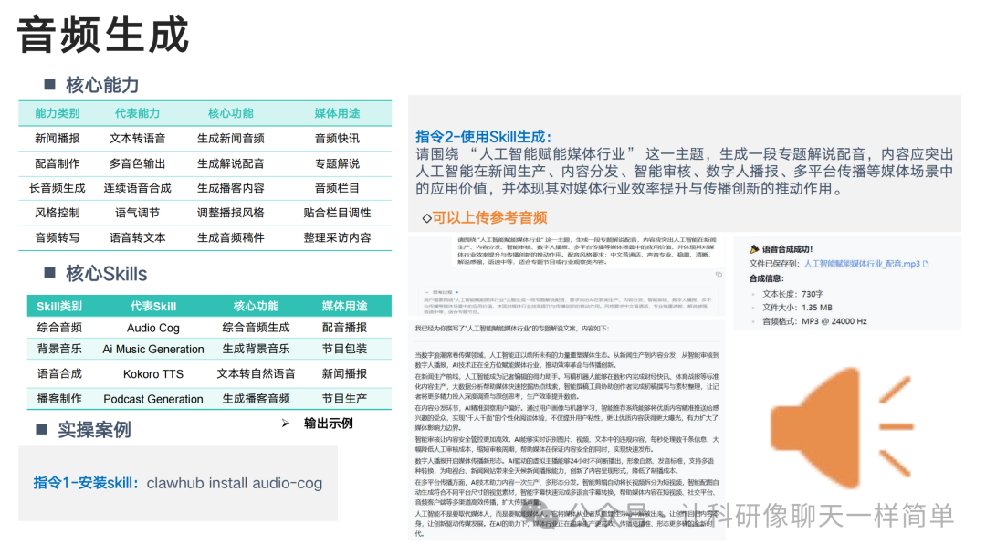986x555 pixels.
Task: Click the Ai Music Generation cell
Action: (152, 350)
